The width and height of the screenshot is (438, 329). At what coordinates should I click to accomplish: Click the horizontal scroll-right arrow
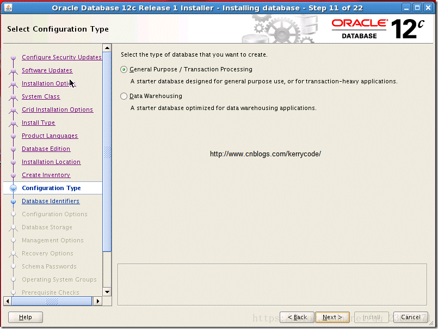pos(97,301)
